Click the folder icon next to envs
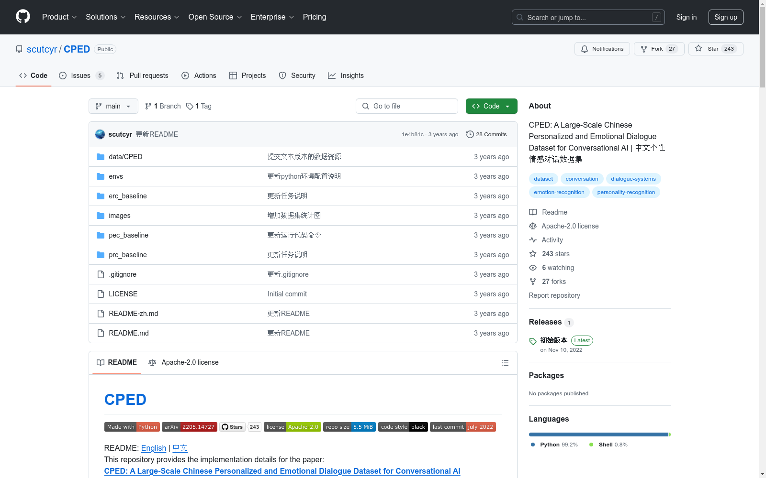This screenshot has height=478, width=766. [101, 176]
